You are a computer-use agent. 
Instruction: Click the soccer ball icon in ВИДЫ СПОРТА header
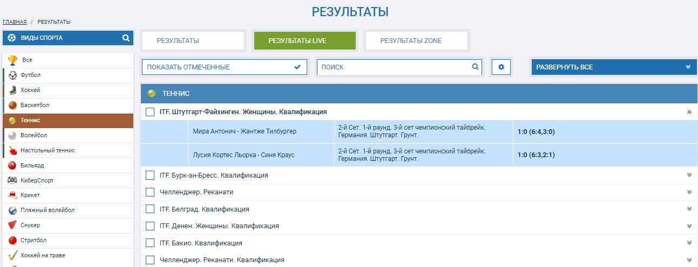click(x=12, y=38)
